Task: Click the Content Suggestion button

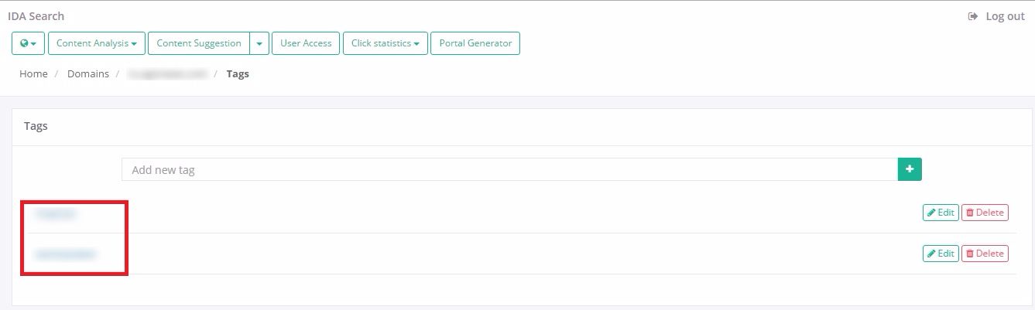Action: tap(199, 43)
